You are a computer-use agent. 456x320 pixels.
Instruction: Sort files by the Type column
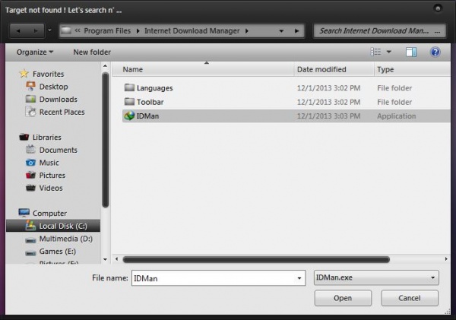click(412, 69)
